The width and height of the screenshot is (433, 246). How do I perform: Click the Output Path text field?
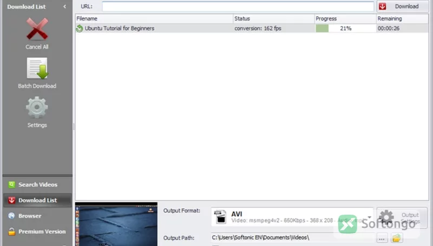click(x=293, y=237)
